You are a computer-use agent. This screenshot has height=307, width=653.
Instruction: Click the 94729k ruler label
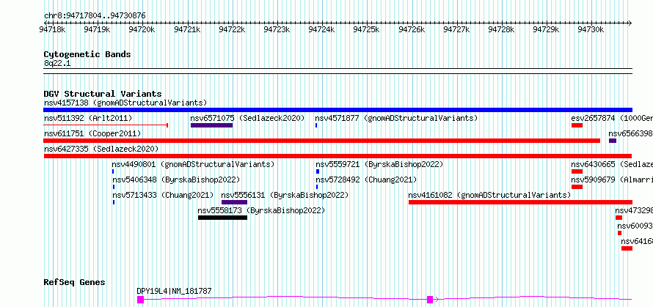tap(547, 29)
